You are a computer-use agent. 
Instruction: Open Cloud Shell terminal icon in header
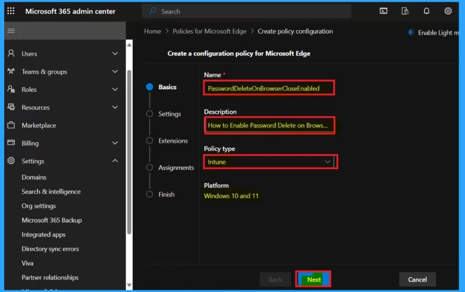pyautogui.click(x=383, y=11)
